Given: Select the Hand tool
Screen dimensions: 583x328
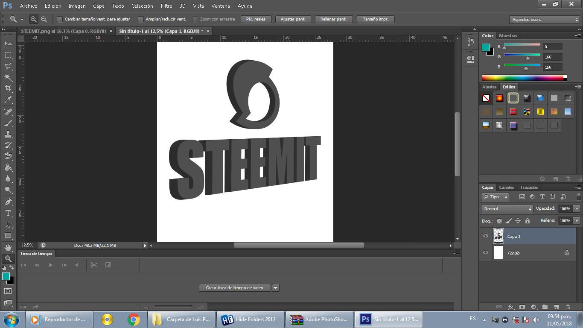Looking at the screenshot, I should point(8,248).
